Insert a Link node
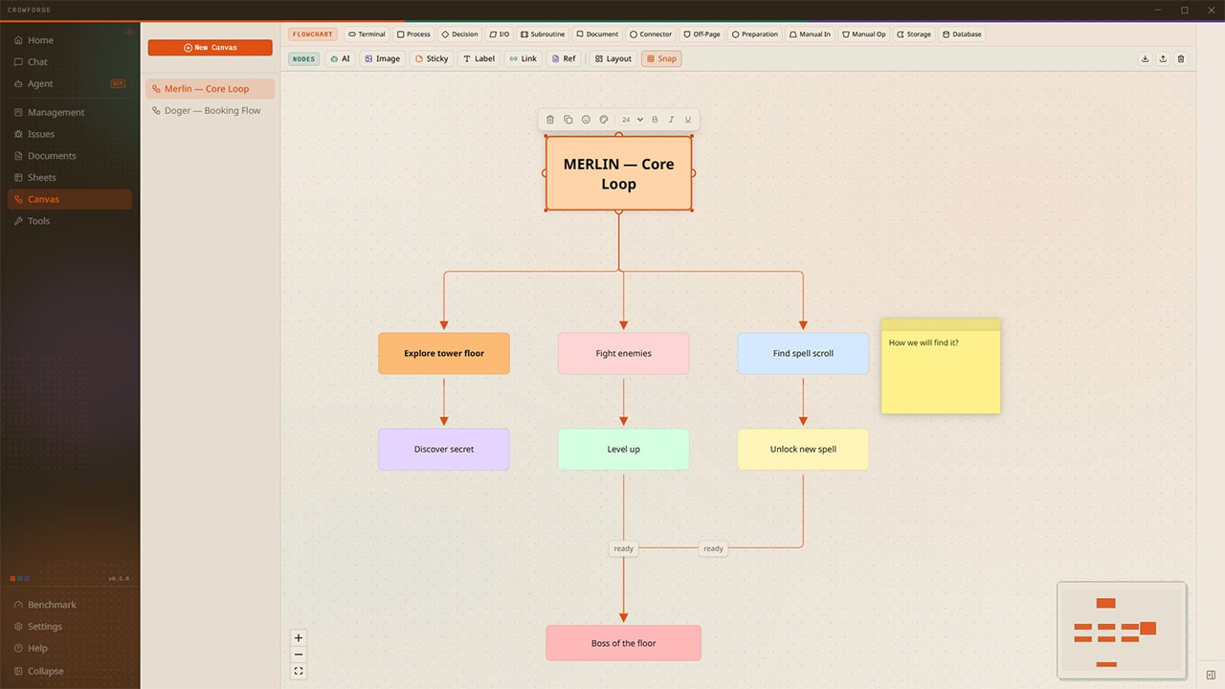This screenshot has width=1225, height=689. tap(523, 58)
